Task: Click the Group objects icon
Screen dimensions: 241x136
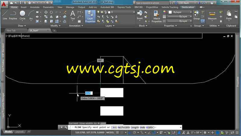Action: tap(196, 15)
